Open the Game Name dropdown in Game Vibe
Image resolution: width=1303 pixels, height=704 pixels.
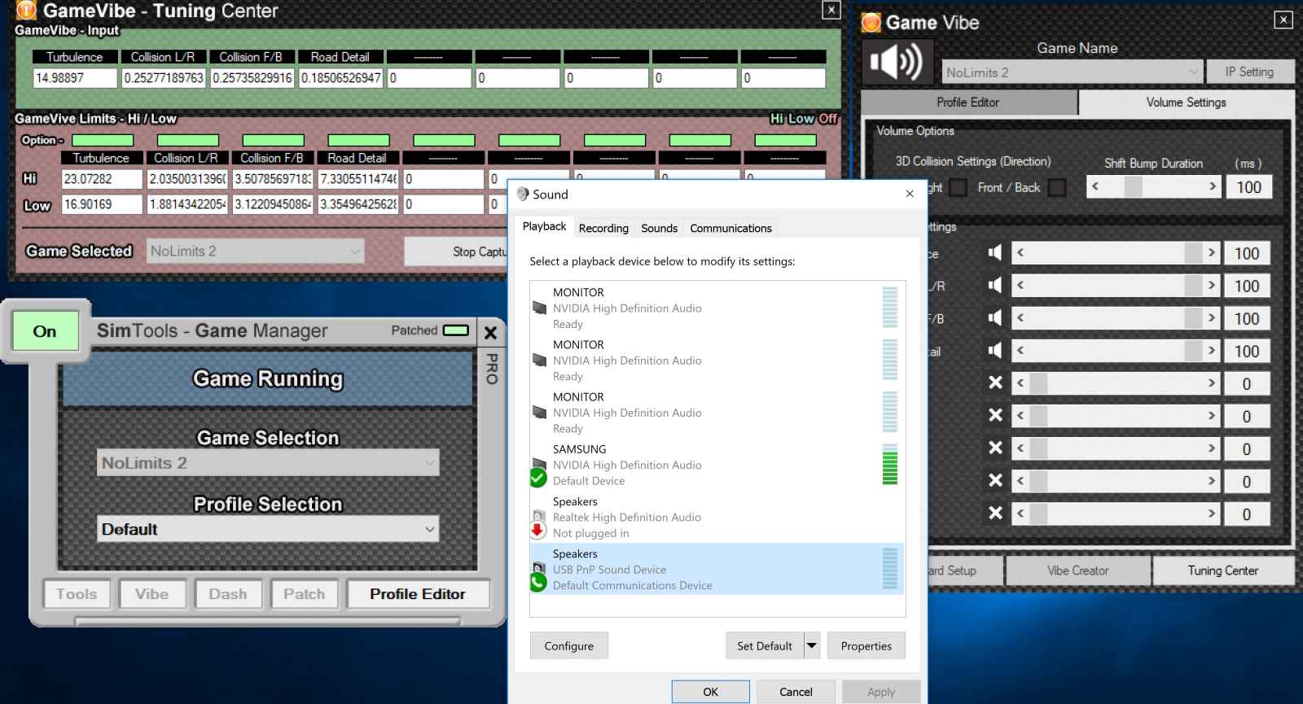[x=1073, y=72]
